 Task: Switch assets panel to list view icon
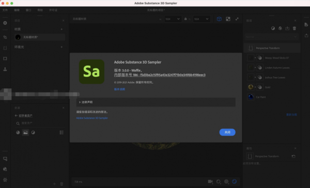pyautogui.click(x=61, y=132)
